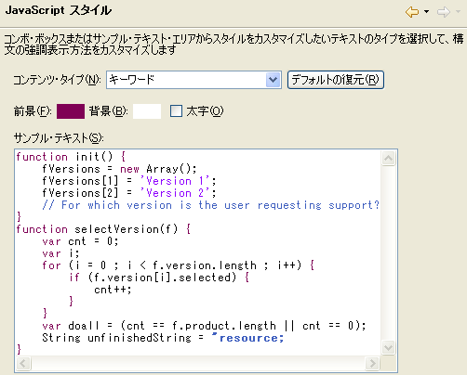
Task: Enable the 太字 bold checkbox
Action: pyautogui.click(x=176, y=111)
